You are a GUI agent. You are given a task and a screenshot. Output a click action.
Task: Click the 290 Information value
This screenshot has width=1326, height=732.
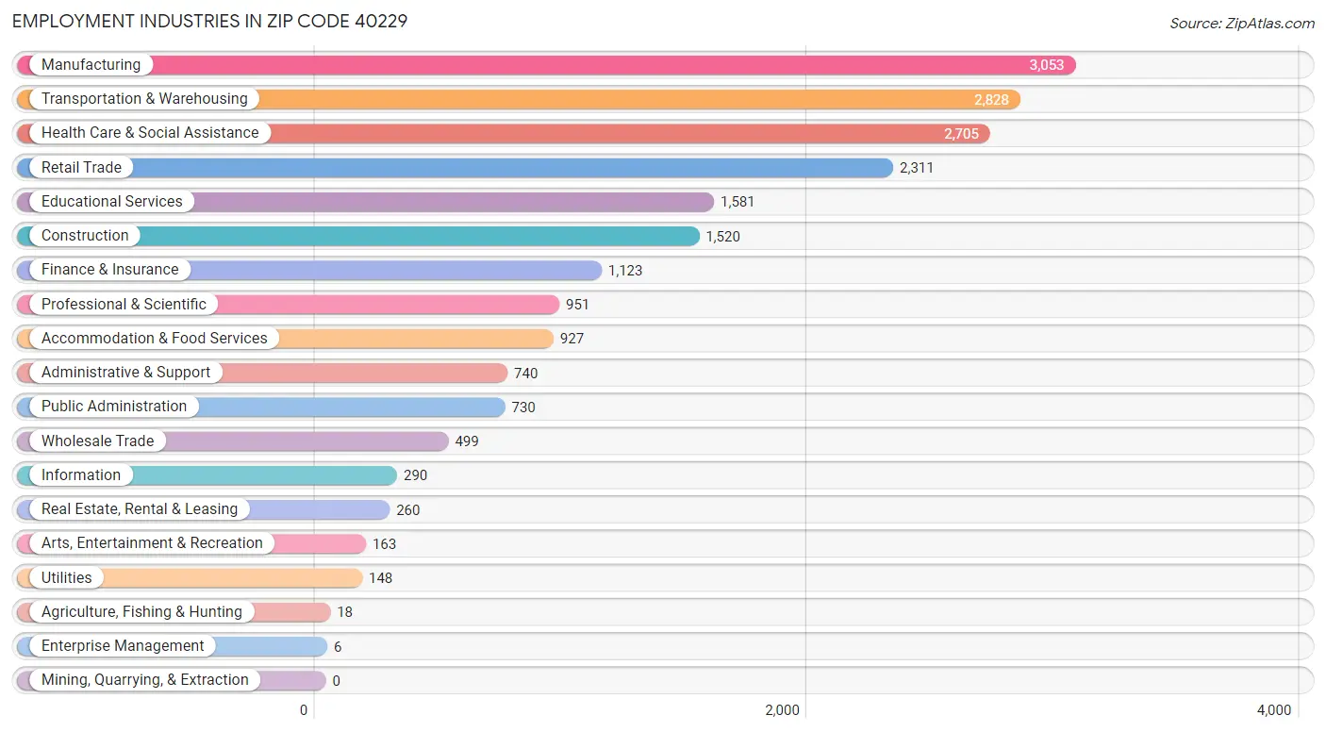point(416,475)
